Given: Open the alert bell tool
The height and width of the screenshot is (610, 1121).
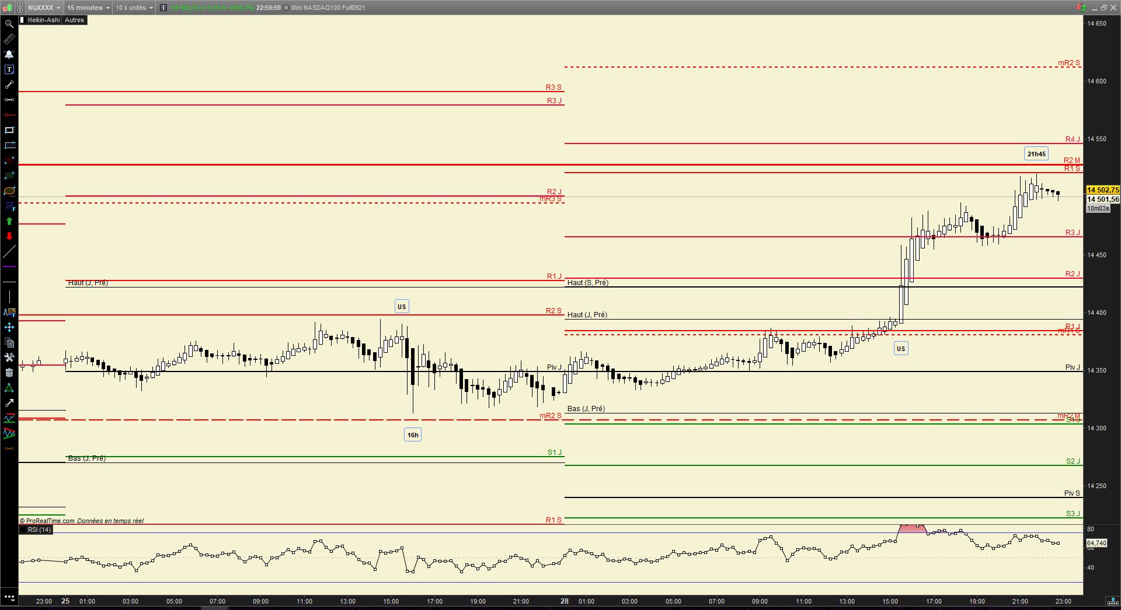Looking at the screenshot, I should (x=9, y=54).
